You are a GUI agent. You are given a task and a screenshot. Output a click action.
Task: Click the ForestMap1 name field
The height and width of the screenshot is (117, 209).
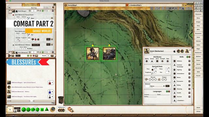[96, 5]
